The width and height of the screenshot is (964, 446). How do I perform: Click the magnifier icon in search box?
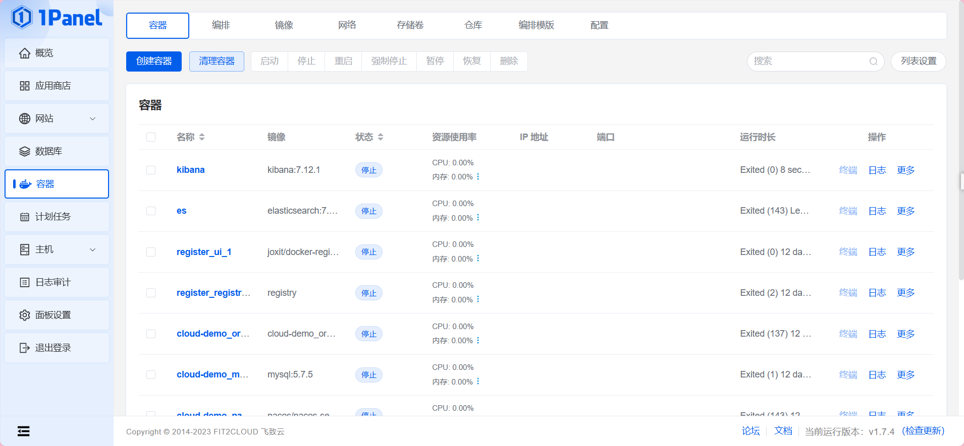point(873,61)
